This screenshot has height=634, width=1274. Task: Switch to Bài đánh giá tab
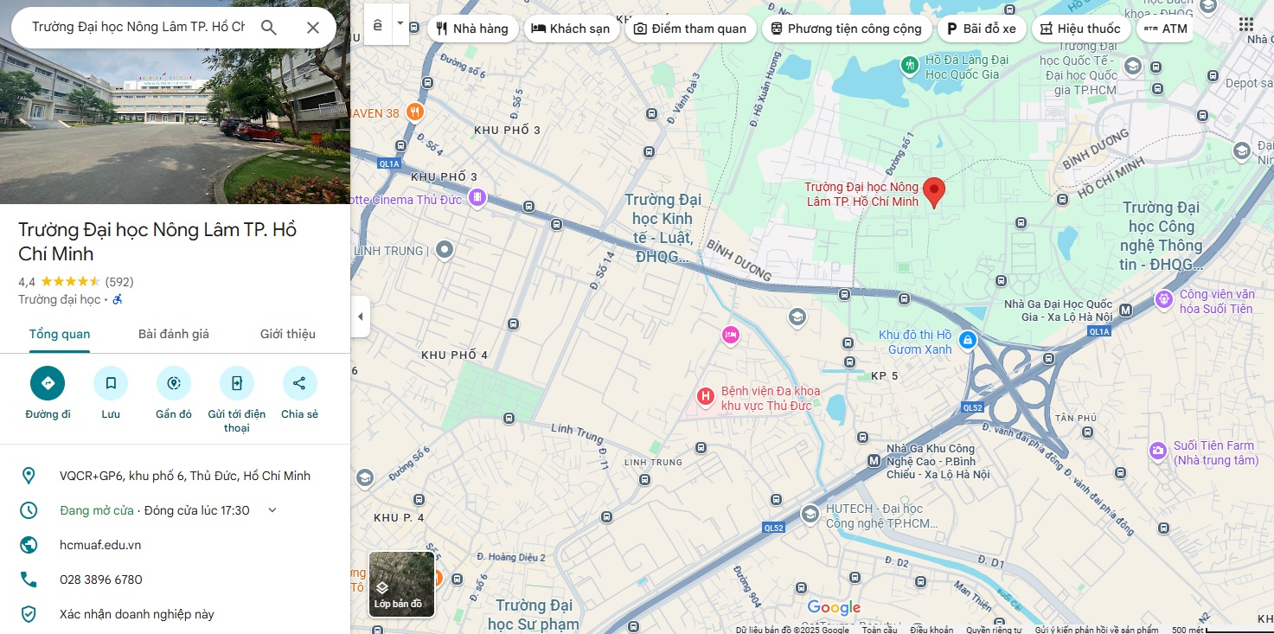(174, 334)
